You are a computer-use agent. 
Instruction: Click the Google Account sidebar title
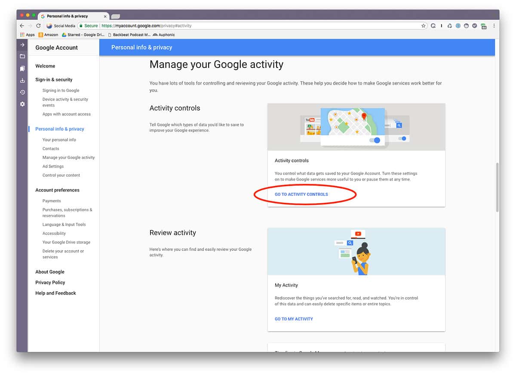point(56,48)
